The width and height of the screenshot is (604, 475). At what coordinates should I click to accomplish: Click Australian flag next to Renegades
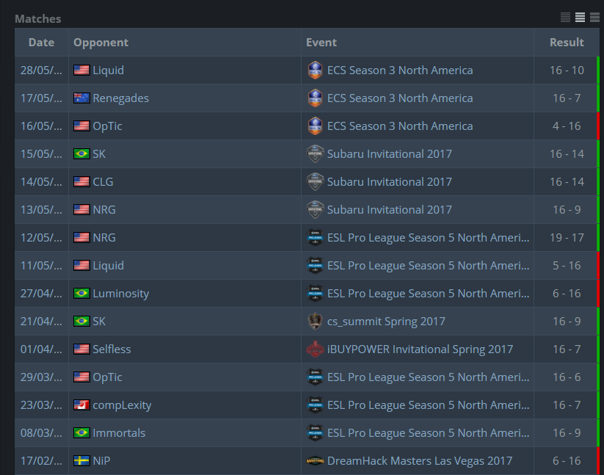pos(81,98)
